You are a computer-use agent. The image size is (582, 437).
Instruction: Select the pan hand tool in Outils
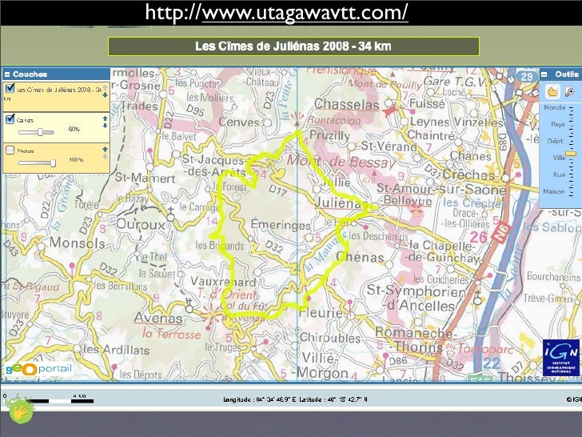pyautogui.click(x=552, y=91)
